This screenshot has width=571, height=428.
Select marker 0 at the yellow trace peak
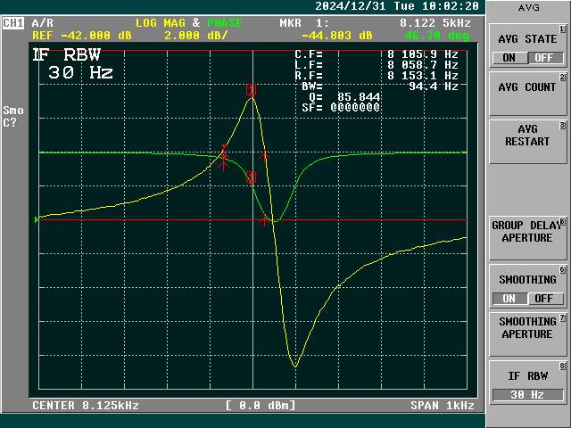(x=251, y=89)
